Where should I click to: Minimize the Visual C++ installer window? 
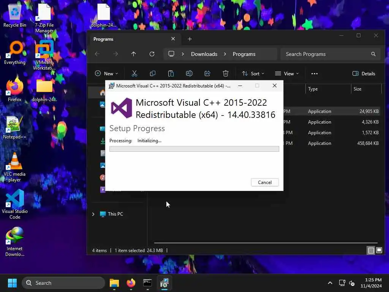click(240, 86)
